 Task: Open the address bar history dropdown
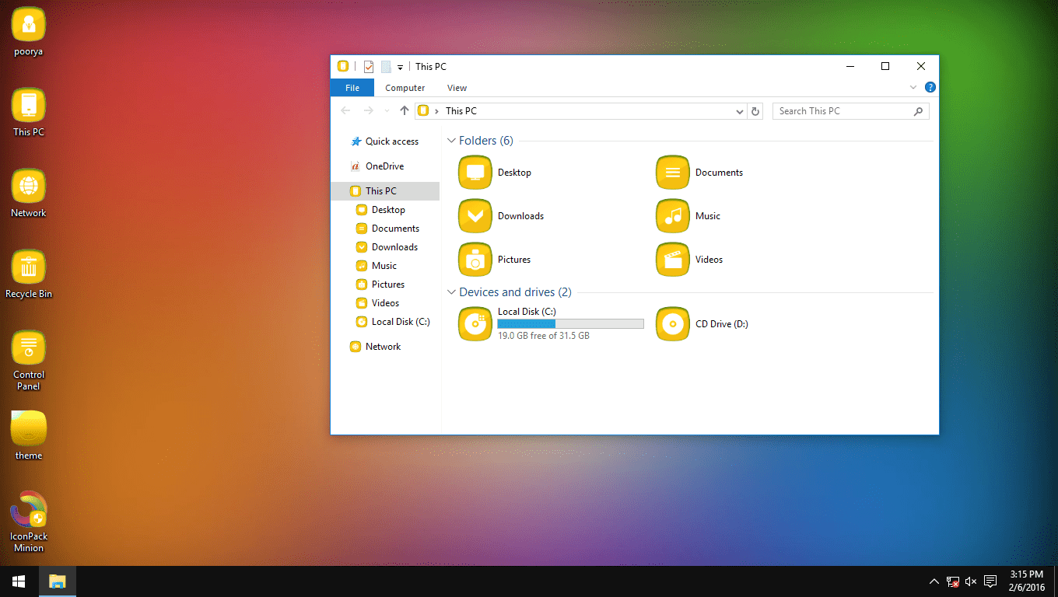(739, 110)
